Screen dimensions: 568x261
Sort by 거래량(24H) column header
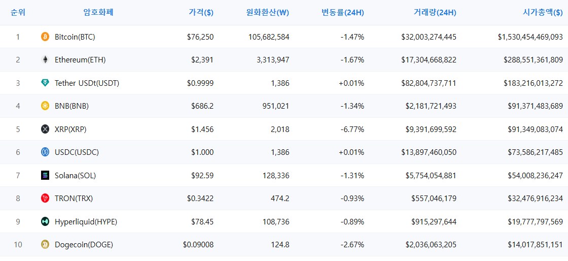click(435, 12)
